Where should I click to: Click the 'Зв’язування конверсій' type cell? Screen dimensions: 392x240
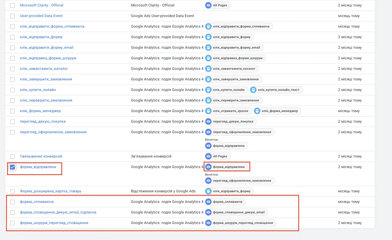coord(151,156)
